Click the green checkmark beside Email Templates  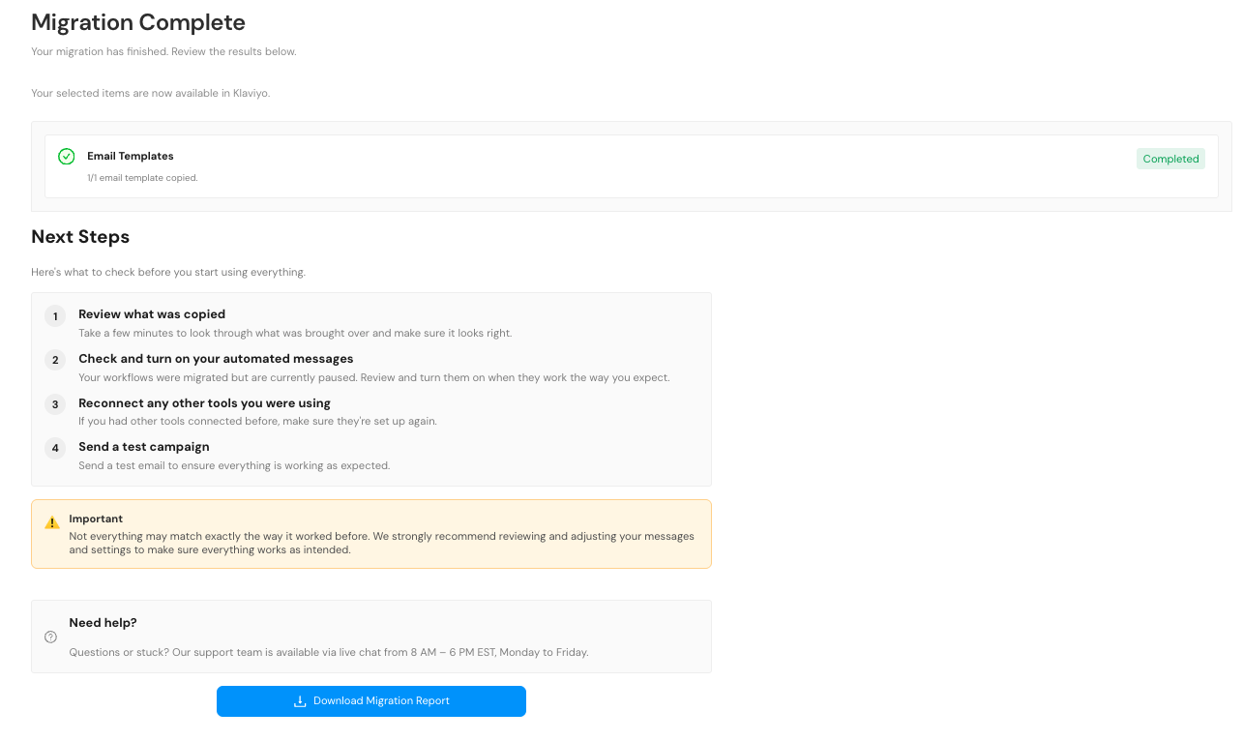(x=65, y=156)
